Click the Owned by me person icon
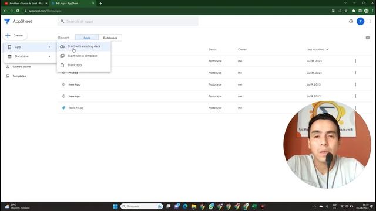Image resolution: width=376 pixels, height=211 pixels. tap(8, 67)
